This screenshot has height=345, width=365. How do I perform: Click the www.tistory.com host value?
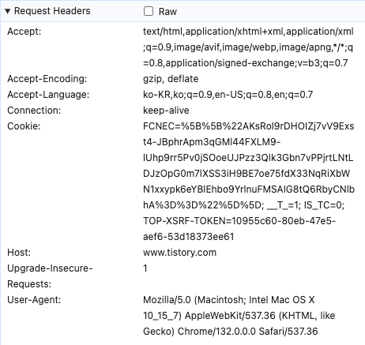[x=179, y=253]
